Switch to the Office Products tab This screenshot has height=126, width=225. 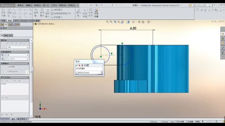pyautogui.click(x=35, y=21)
